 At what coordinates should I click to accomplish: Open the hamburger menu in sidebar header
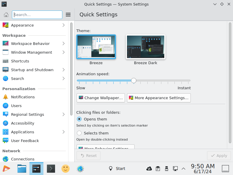68,15
